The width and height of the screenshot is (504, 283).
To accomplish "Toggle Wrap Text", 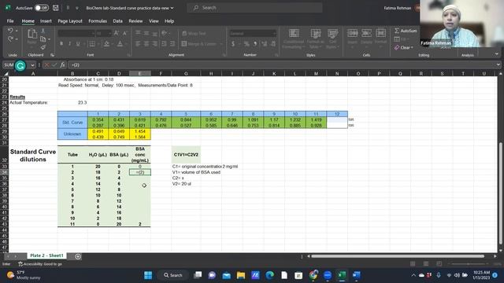I will 194,33.
